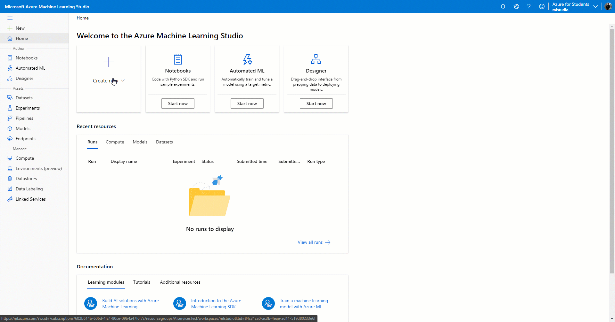Click Start now under Notebooks
Screen dimensions: 615x322
(178, 103)
